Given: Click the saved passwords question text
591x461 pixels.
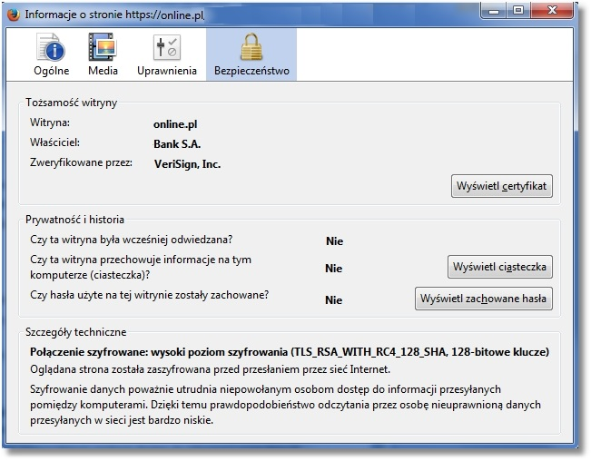Looking at the screenshot, I should pyautogui.click(x=149, y=295).
